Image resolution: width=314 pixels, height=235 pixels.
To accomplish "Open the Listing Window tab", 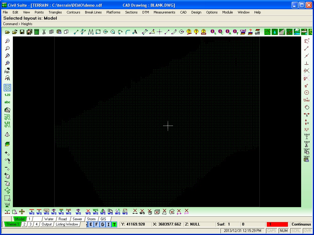I will (x=67, y=224).
